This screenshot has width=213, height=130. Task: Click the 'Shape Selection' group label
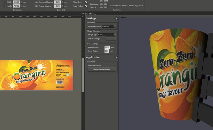click(94, 31)
